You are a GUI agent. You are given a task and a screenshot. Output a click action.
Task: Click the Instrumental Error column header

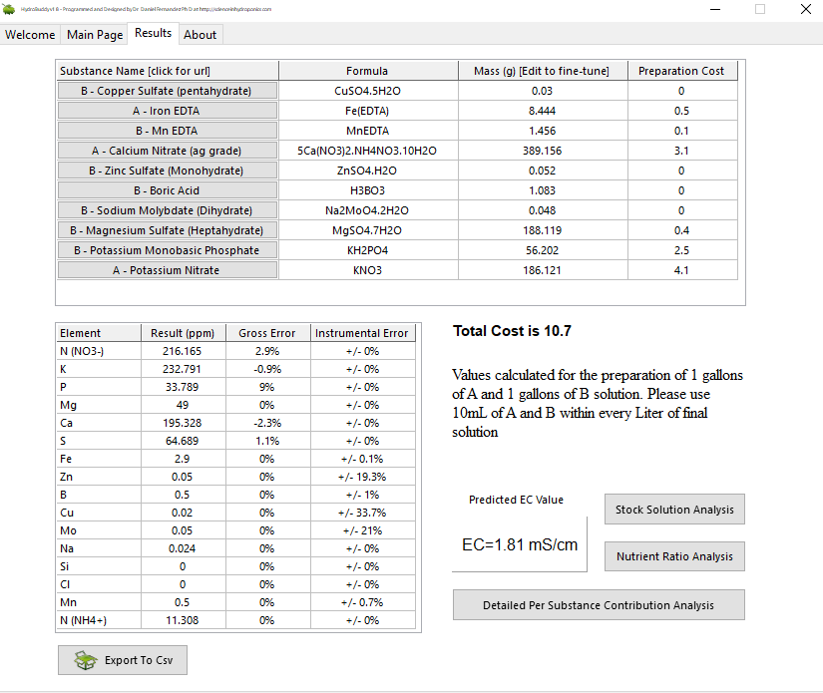tap(363, 333)
